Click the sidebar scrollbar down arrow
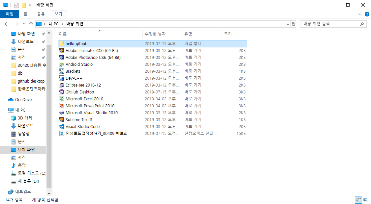The image size is (371, 204). pos(49,193)
